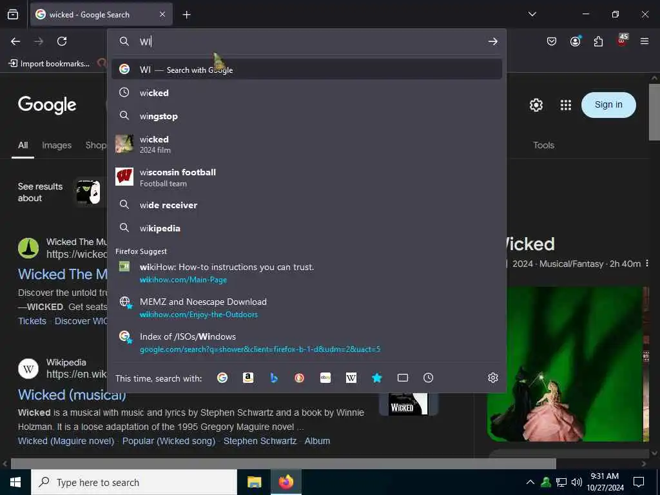660x495 pixels.
Task: Open the Stephen Schwartz link
Action: tap(260, 441)
